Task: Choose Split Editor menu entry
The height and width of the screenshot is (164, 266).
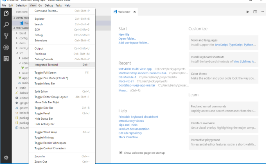Action: point(62,91)
